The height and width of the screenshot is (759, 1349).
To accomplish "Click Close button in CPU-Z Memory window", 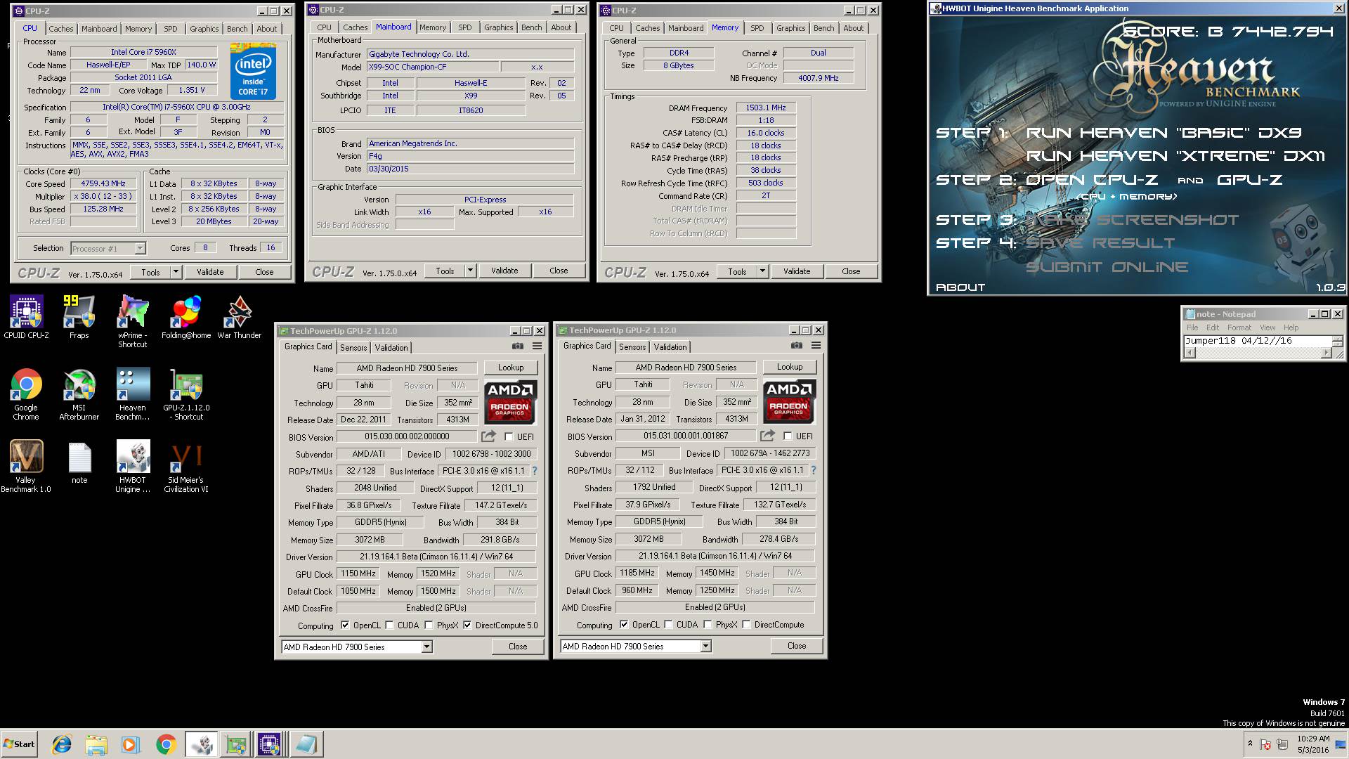I will 851,271.
